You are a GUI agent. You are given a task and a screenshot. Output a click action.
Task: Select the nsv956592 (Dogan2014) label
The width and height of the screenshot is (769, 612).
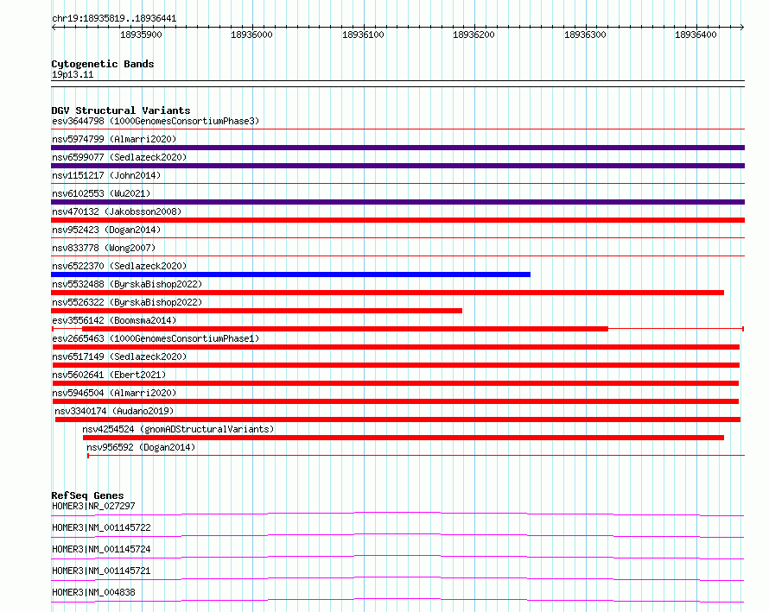point(141,447)
